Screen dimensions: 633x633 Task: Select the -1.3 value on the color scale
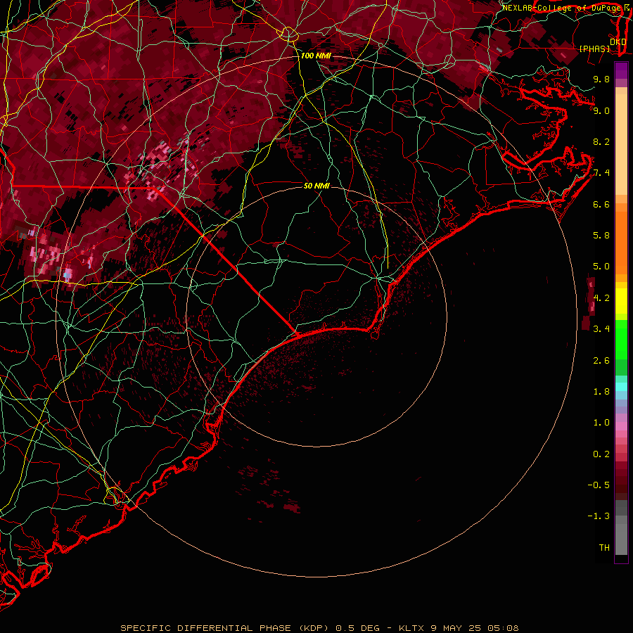coord(599,516)
